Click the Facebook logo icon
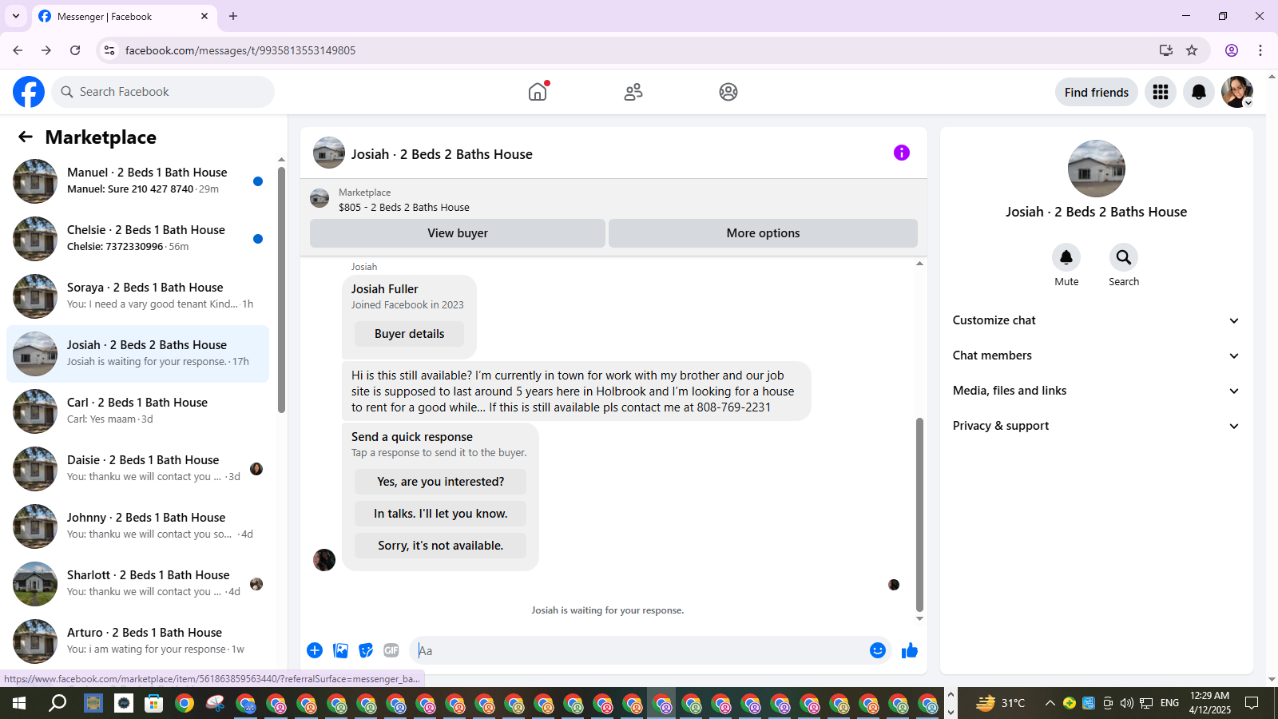 point(29,92)
